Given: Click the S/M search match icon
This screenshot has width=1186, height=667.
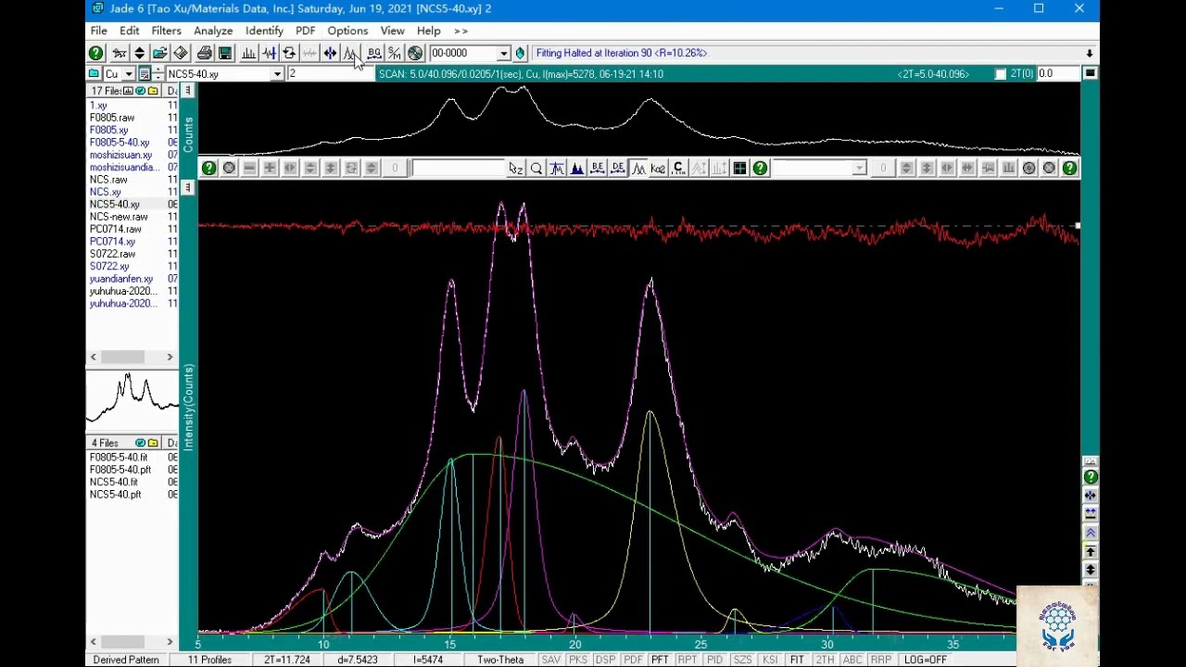Looking at the screenshot, I should 395,53.
